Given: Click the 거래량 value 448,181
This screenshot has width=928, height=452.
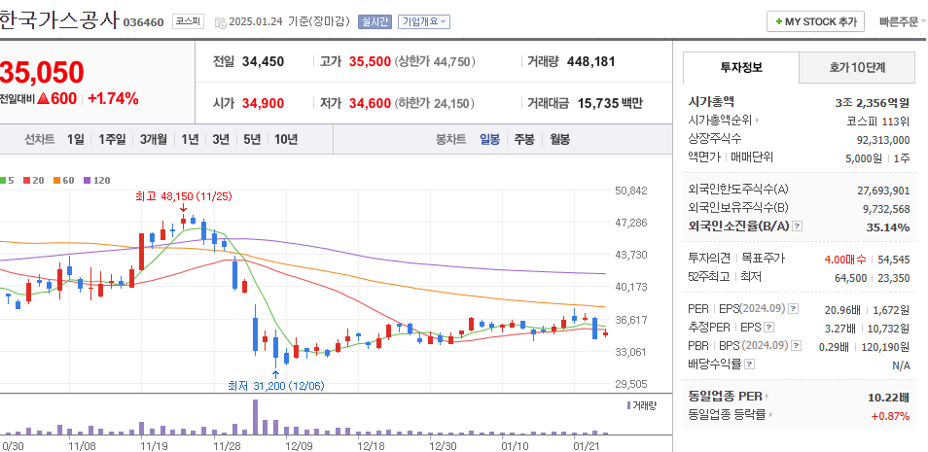Looking at the screenshot, I should coord(590,61).
